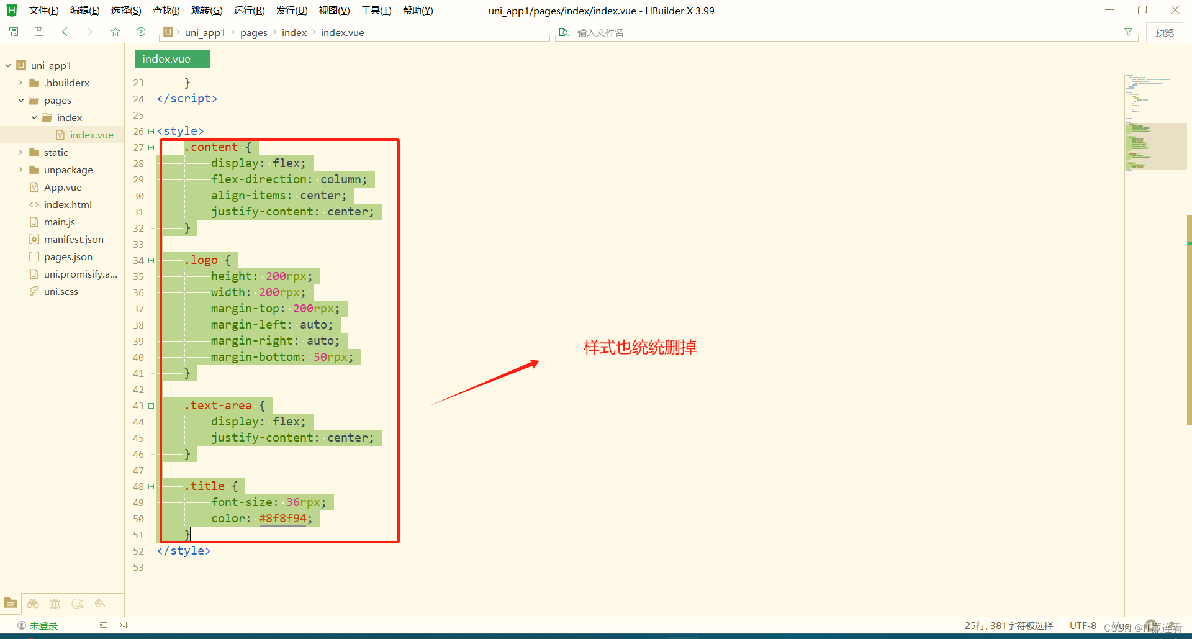Open the 视图(V) menu
The image size is (1192, 639).
click(334, 11)
